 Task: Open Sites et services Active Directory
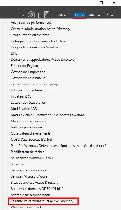coord(35,183)
